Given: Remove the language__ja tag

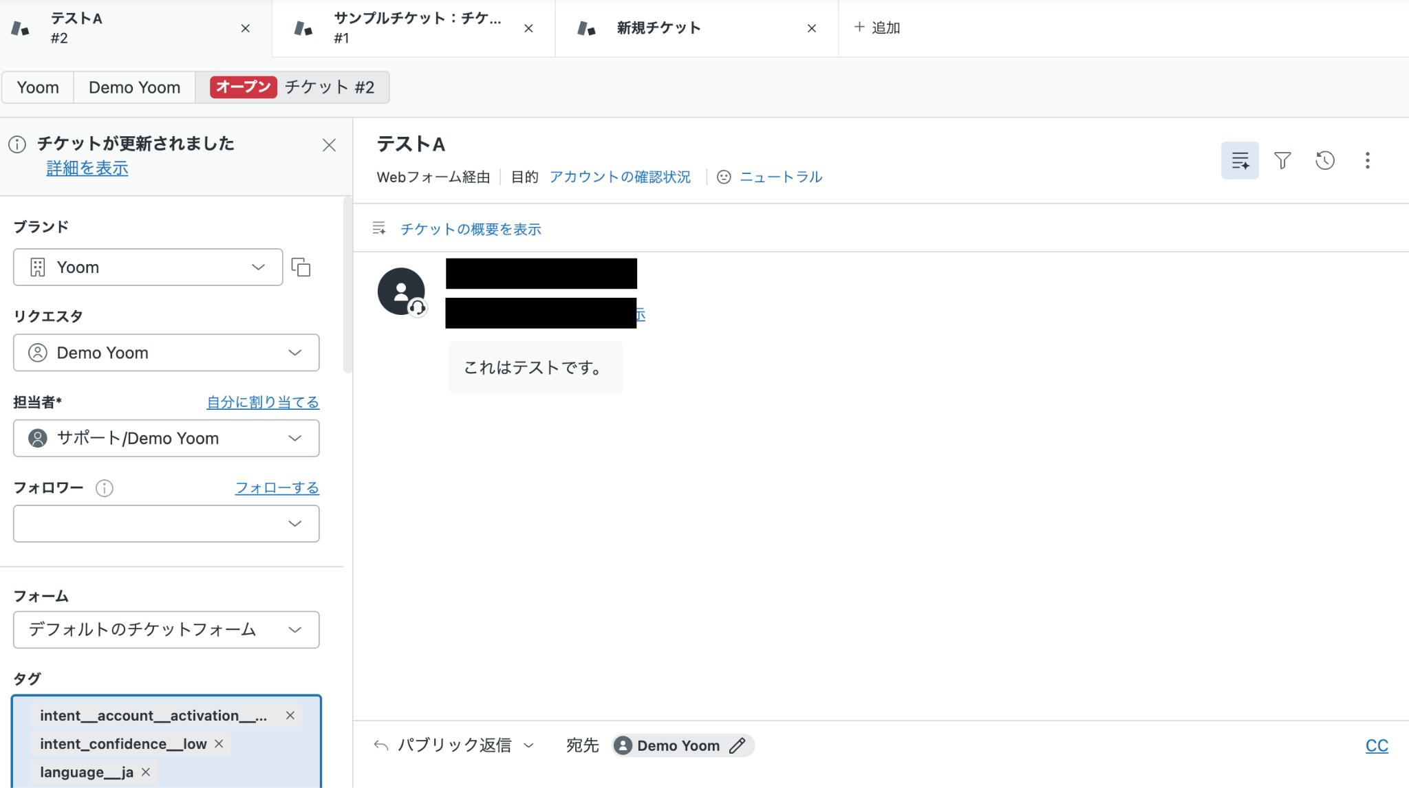Looking at the screenshot, I should 146,772.
